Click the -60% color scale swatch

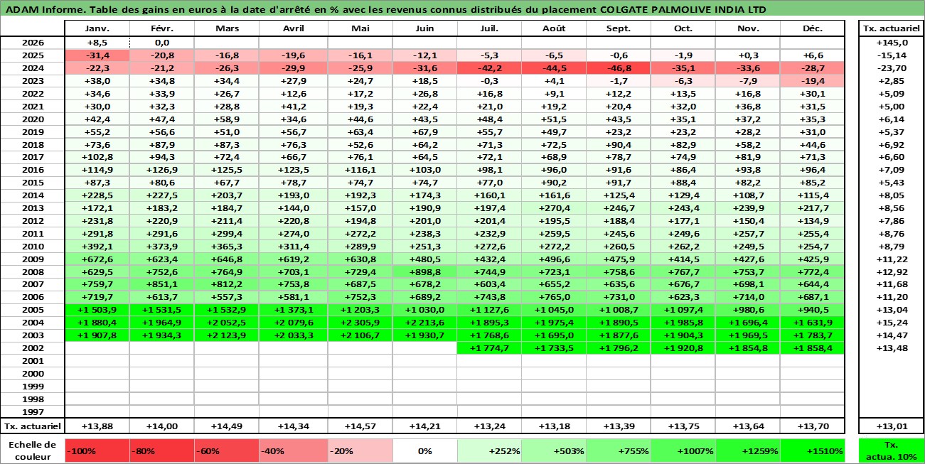226,450
